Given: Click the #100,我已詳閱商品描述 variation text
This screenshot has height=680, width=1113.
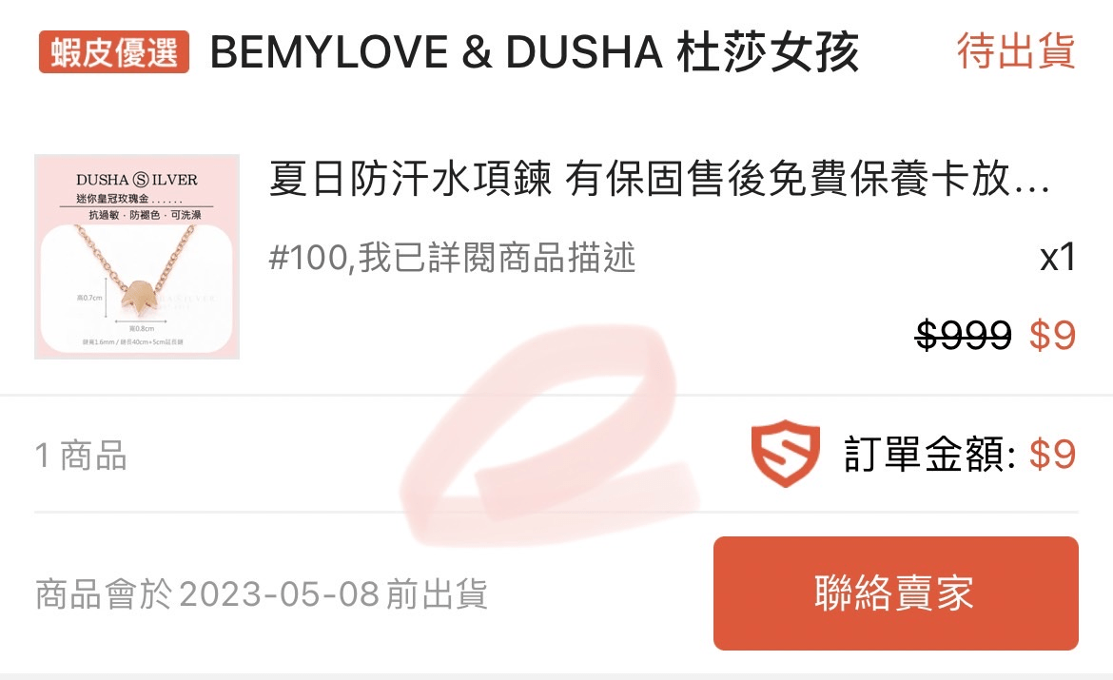Looking at the screenshot, I should point(452,258).
